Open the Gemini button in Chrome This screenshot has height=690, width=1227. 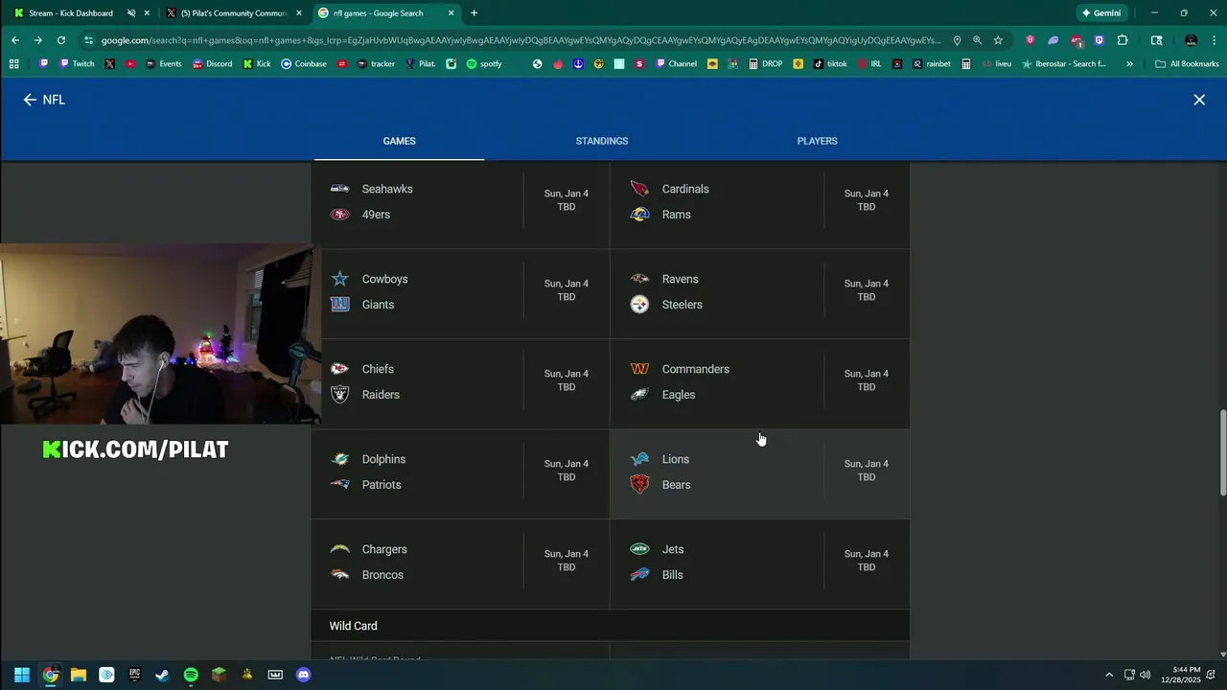pyautogui.click(x=1101, y=13)
